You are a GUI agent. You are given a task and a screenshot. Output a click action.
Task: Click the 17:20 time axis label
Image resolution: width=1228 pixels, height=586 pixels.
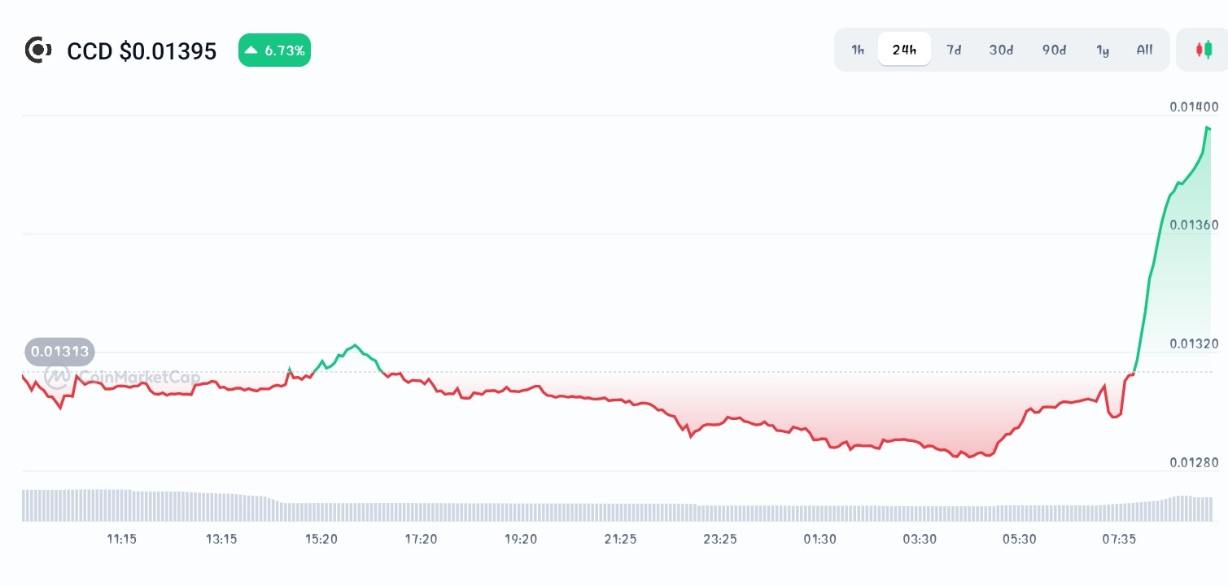point(421,539)
